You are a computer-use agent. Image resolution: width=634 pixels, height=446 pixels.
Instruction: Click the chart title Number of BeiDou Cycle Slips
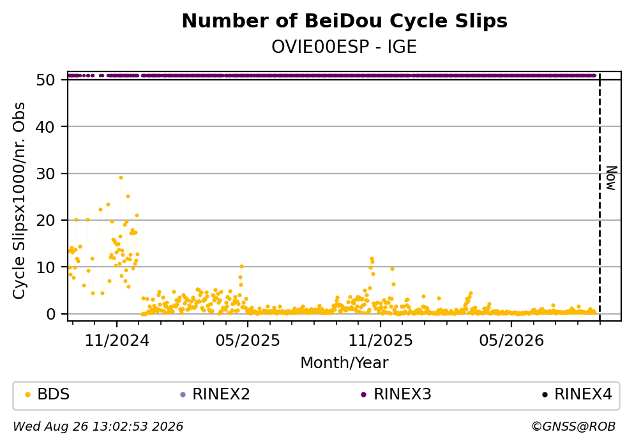345,21
